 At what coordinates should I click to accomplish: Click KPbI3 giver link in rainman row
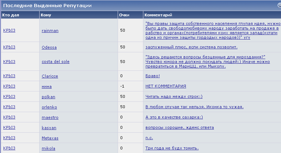point(9,31)
